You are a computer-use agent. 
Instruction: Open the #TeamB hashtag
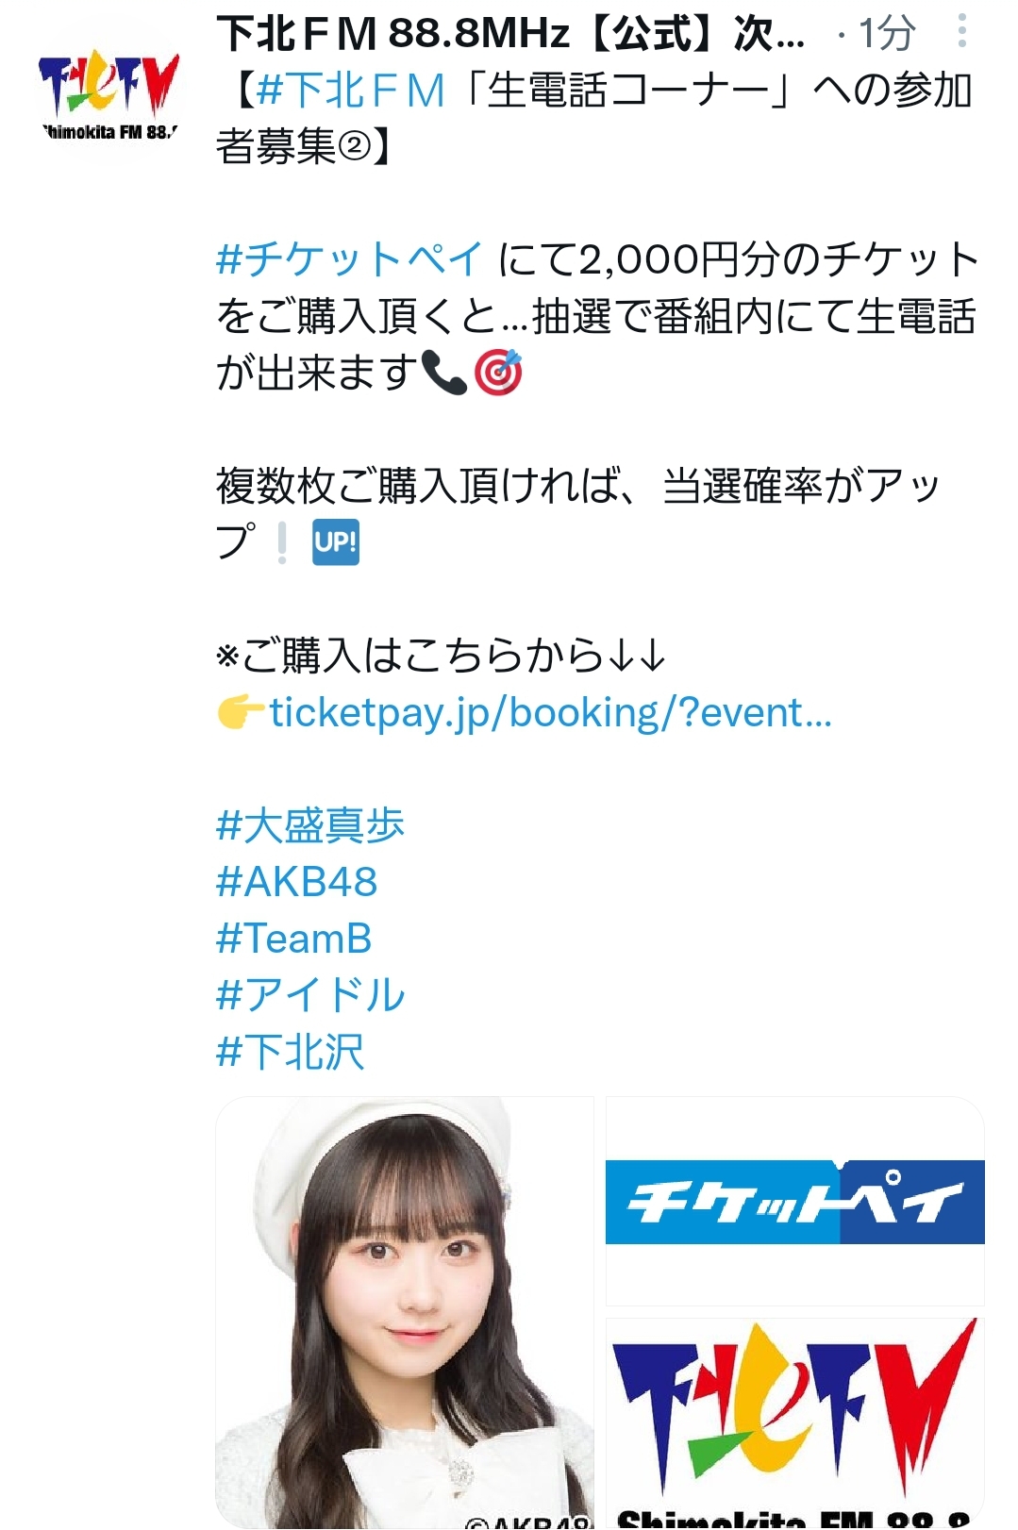tap(293, 939)
